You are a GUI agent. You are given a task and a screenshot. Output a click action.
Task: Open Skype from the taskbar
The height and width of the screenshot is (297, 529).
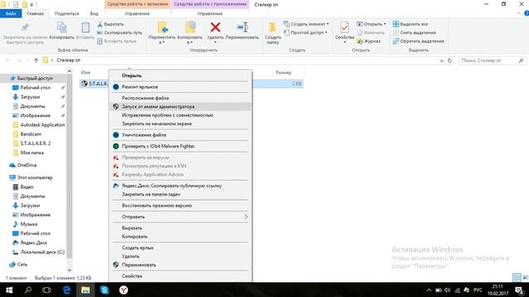[104, 290]
